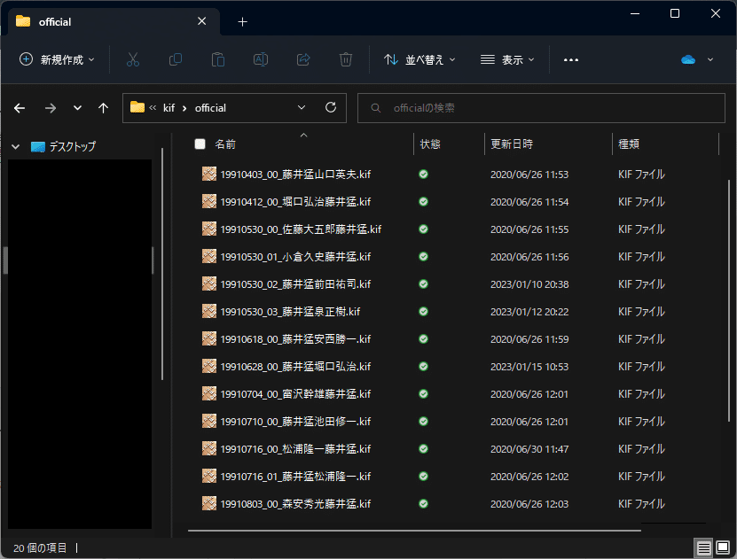Toggle the select-all checkbox beside 名前
Viewport: 737px width, 559px height.
tap(200, 144)
